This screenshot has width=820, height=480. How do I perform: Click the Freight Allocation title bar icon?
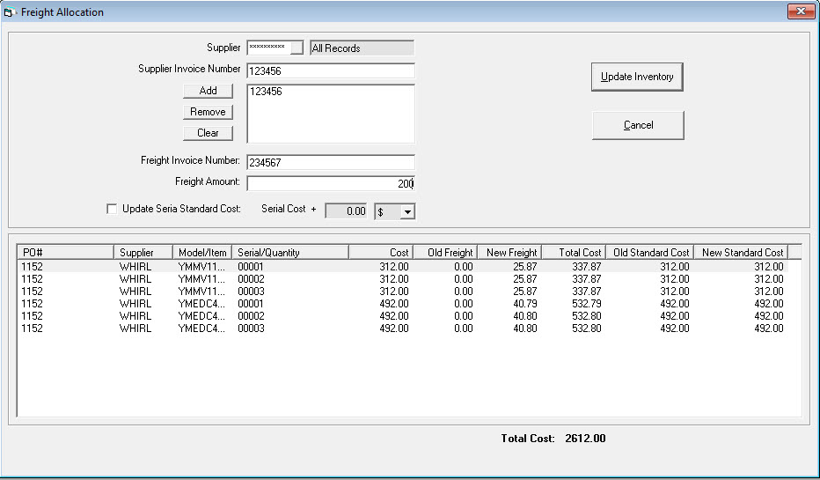(11, 12)
